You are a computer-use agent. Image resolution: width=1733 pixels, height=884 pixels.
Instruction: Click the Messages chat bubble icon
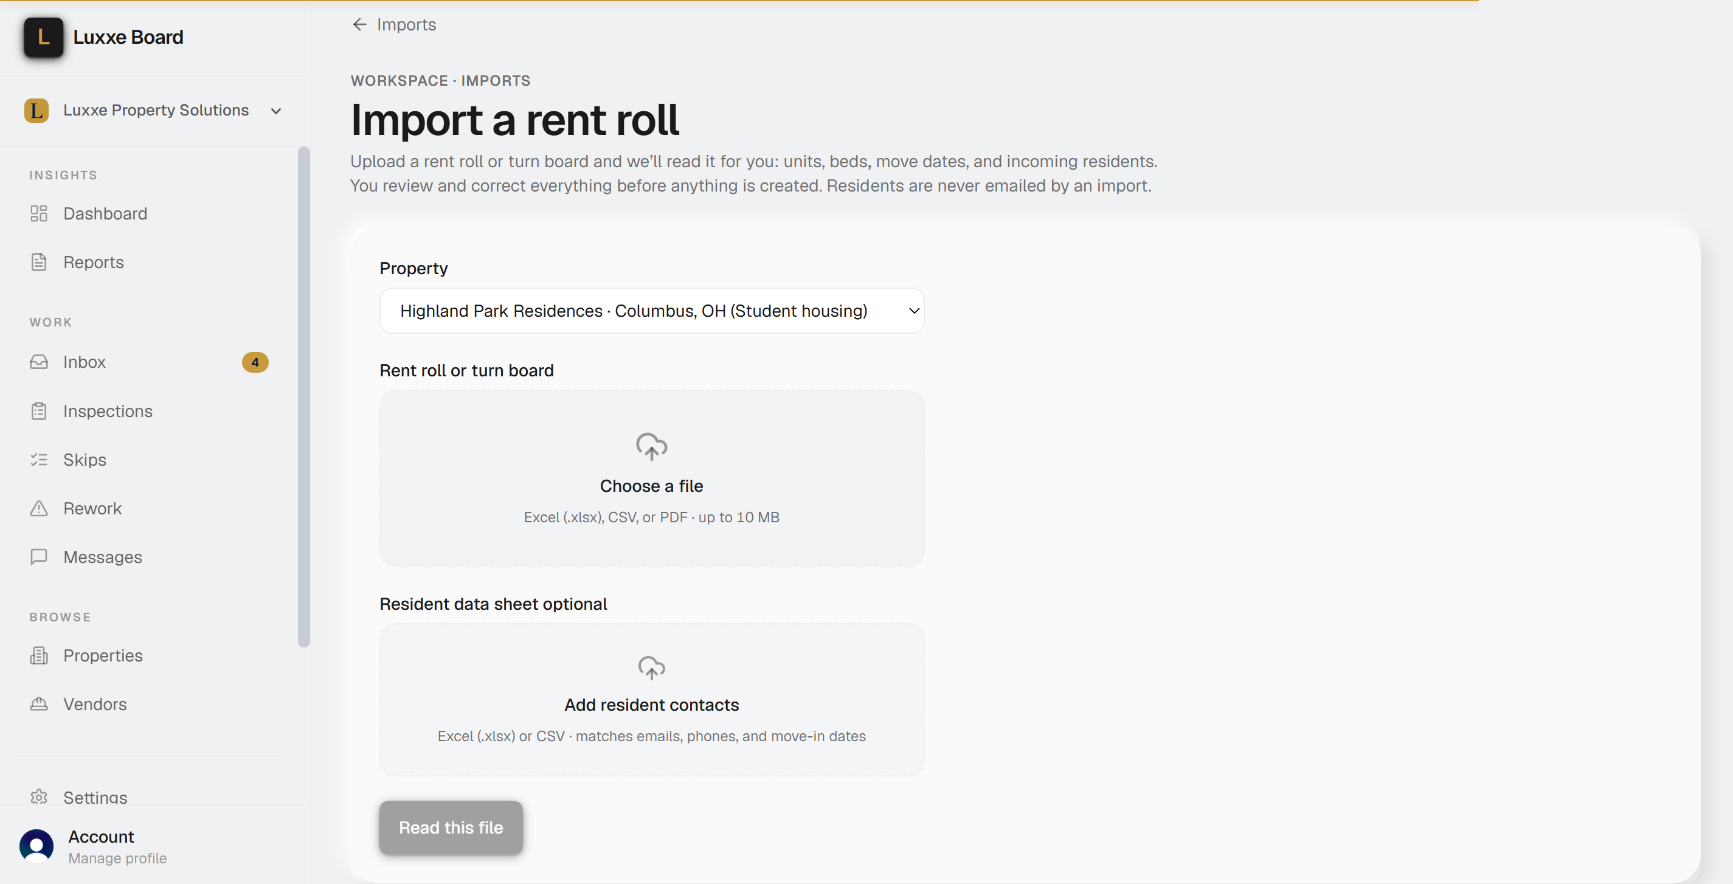(x=39, y=556)
